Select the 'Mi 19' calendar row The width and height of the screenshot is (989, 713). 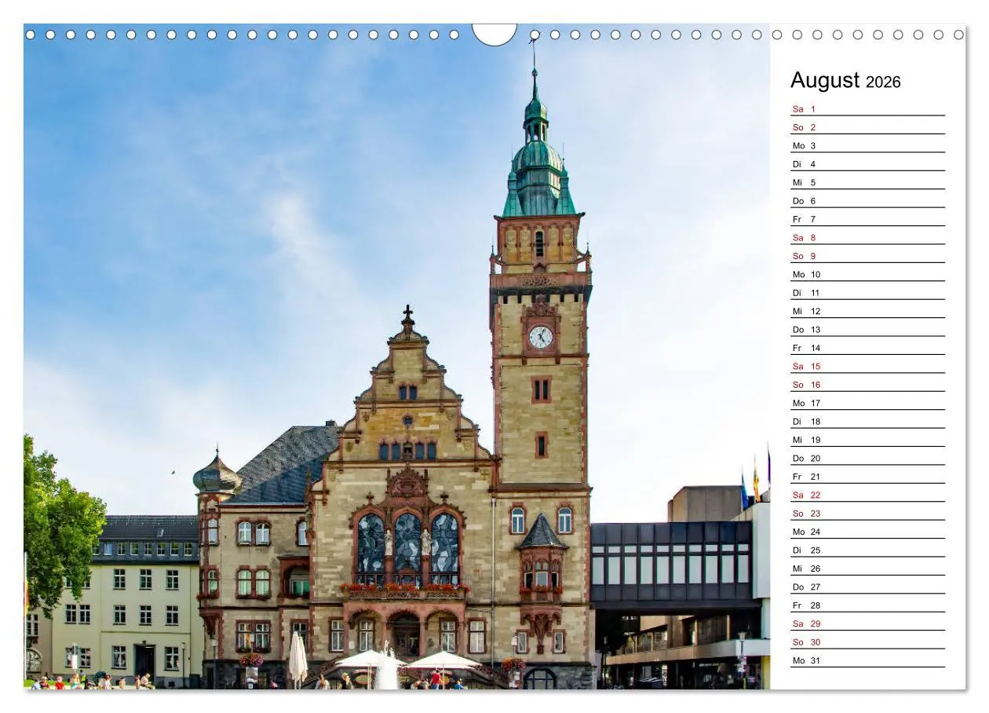coord(867,440)
